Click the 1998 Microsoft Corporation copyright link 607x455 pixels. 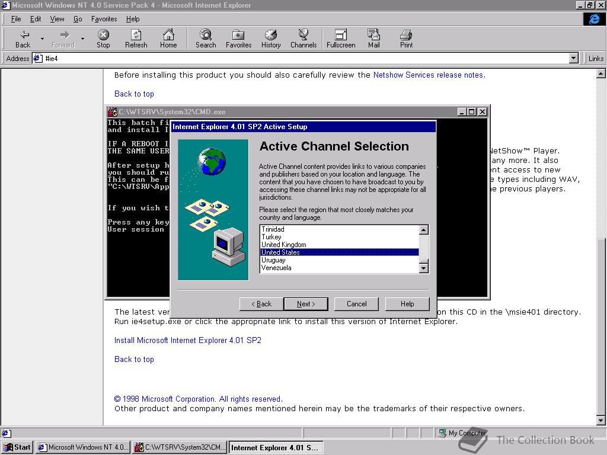click(198, 399)
